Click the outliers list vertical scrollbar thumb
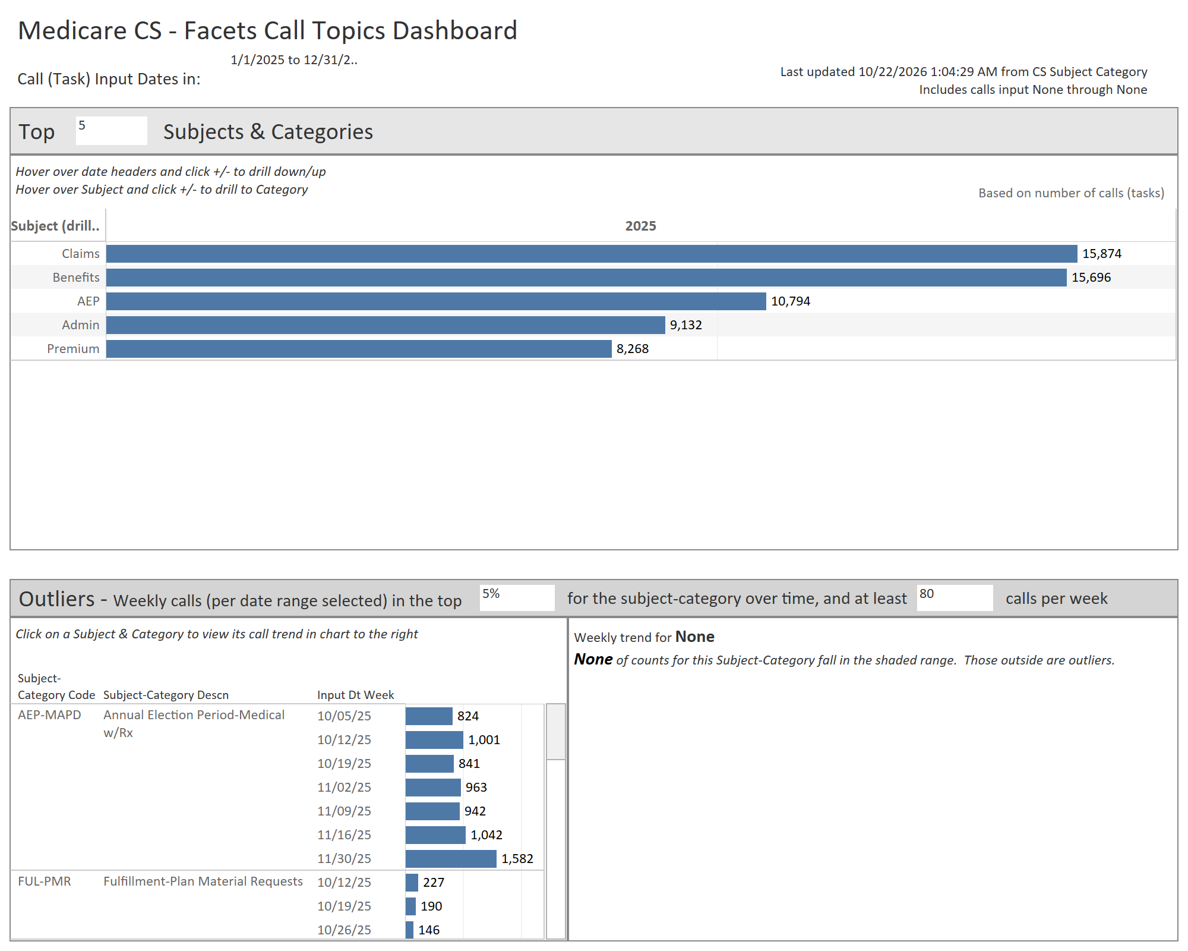The width and height of the screenshot is (1188, 951). point(556,732)
